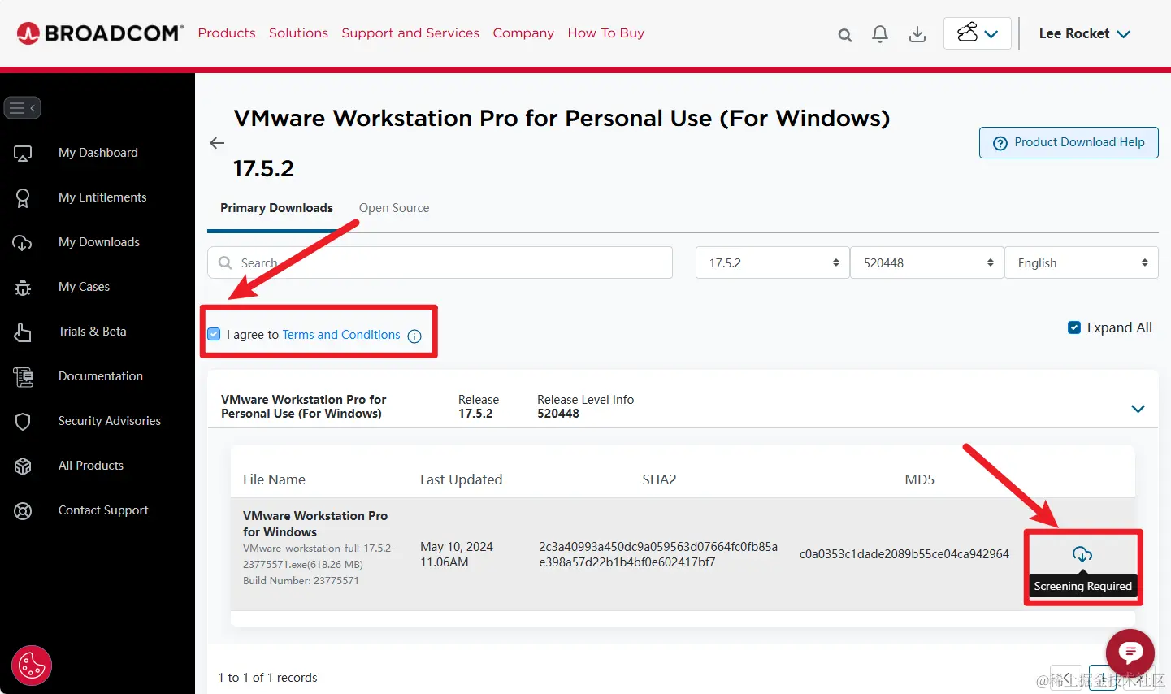
Task: Click the All Products cube icon
Action: (x=23, y=466)
